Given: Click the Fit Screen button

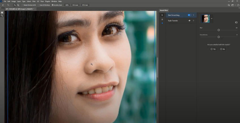Looking at the screenshot, I should tap(75, 5).
